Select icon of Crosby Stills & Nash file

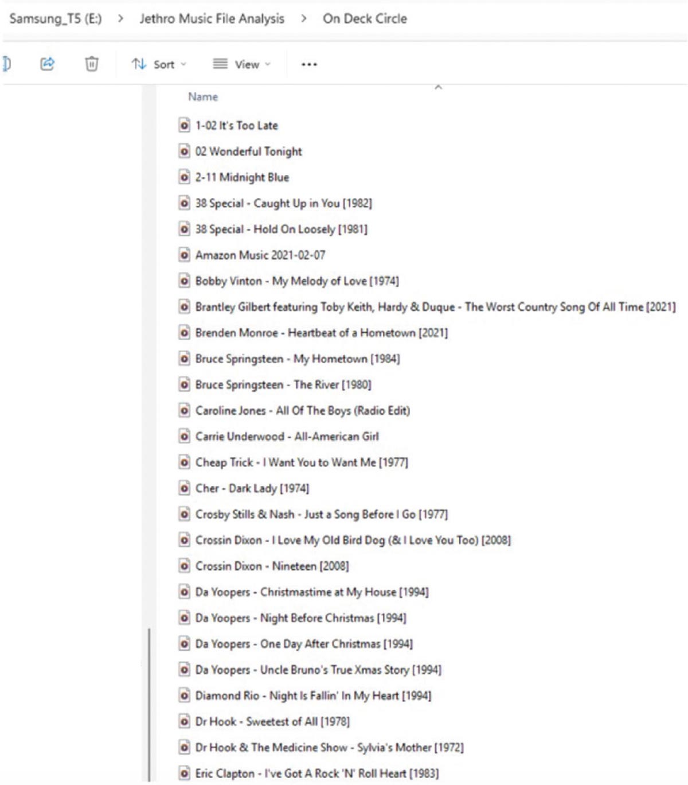(184, 514)
